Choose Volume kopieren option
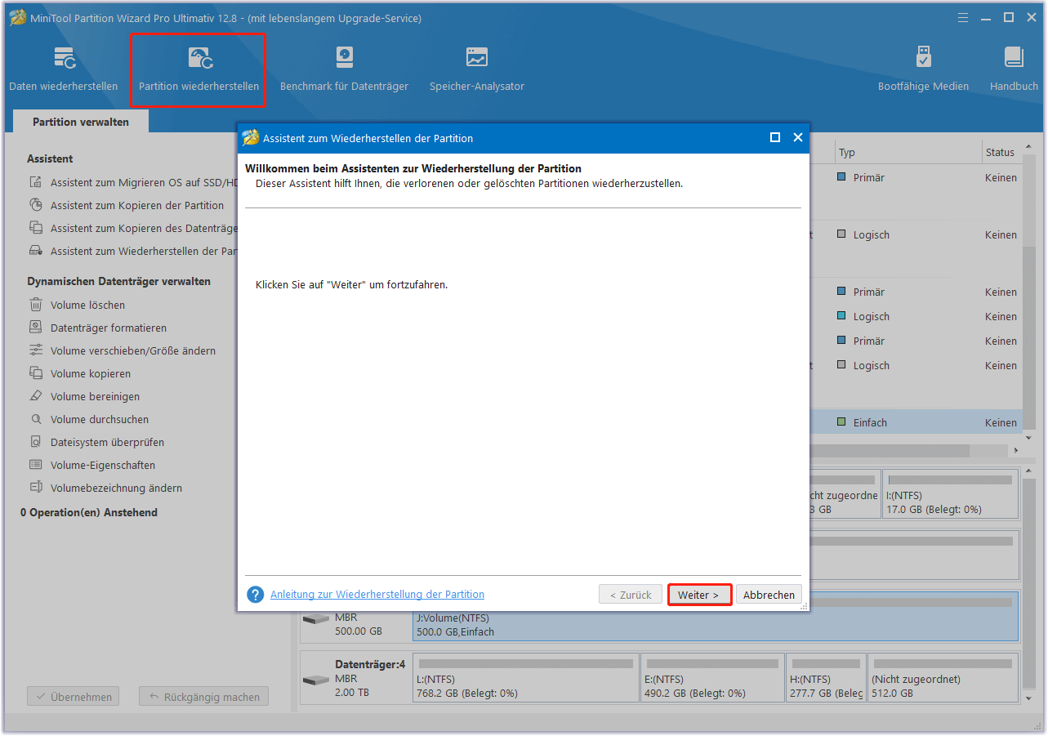 pyautogui.click(x=91, y=373)
